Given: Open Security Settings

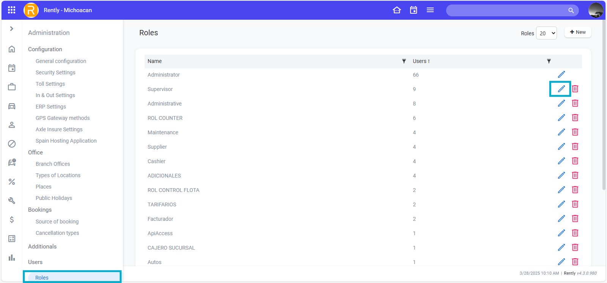Looking at the screenshot, I should [55, 72].
